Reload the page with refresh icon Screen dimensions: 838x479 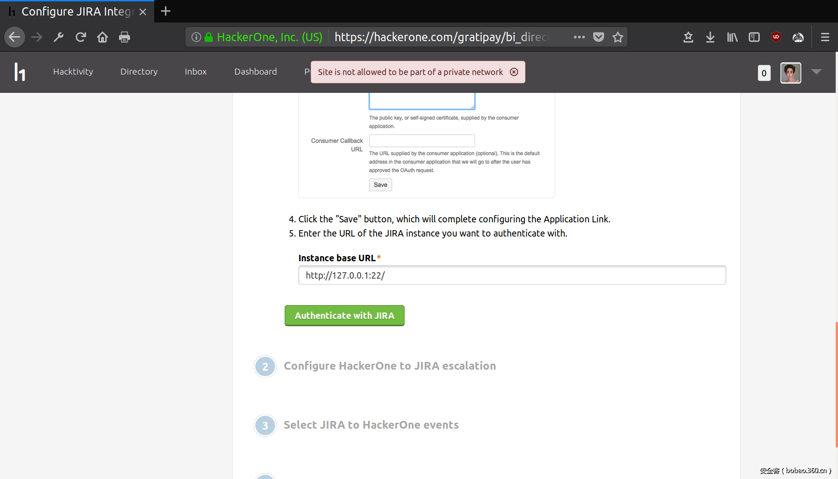point(81,37)
